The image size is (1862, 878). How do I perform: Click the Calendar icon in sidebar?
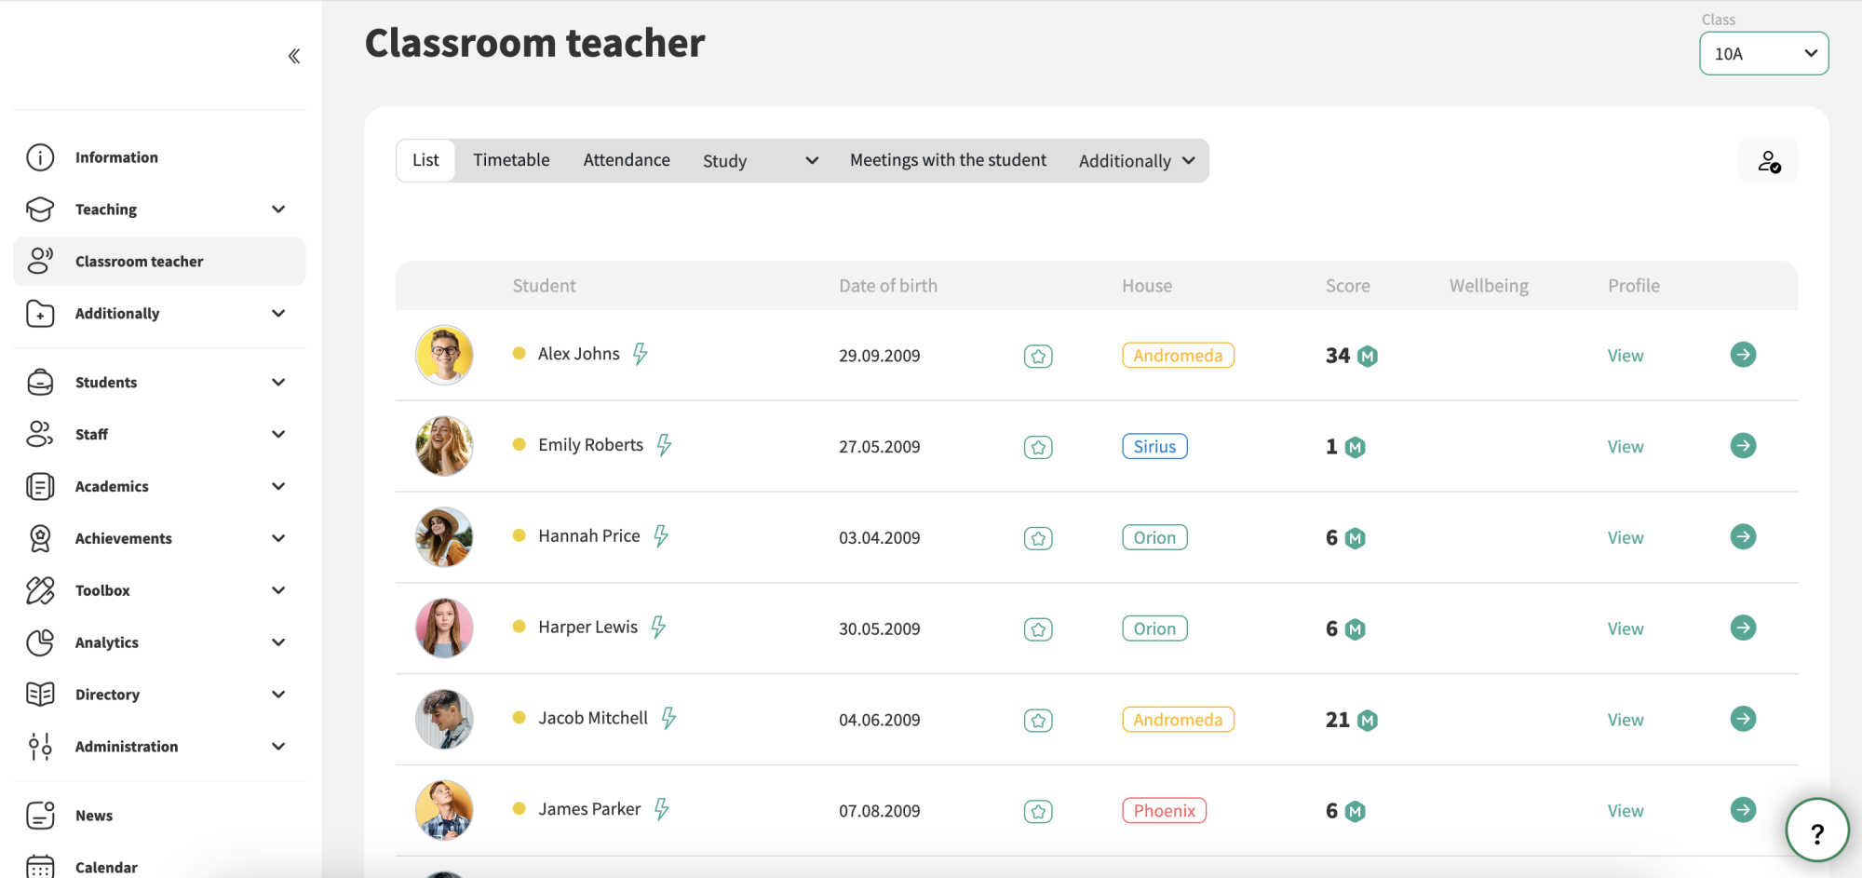point(40,867)
